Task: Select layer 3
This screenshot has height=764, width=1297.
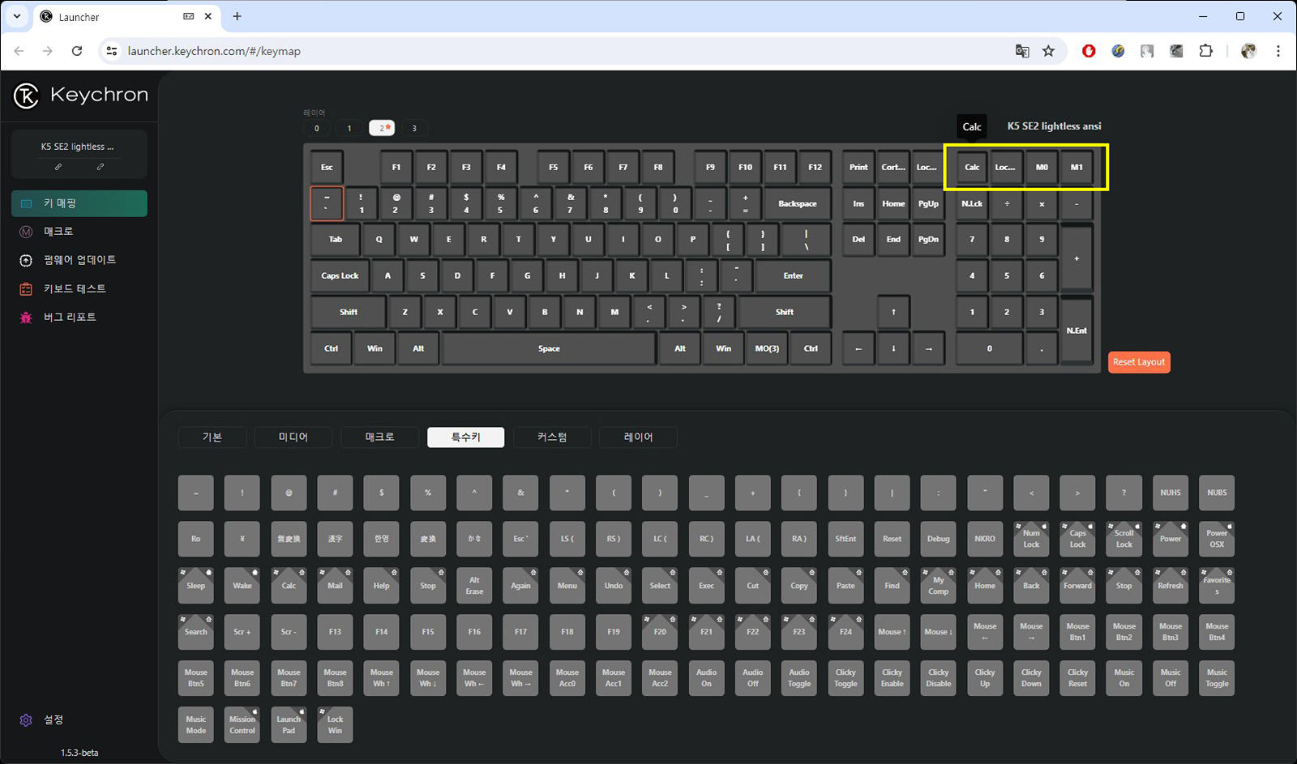Action: 414,128
